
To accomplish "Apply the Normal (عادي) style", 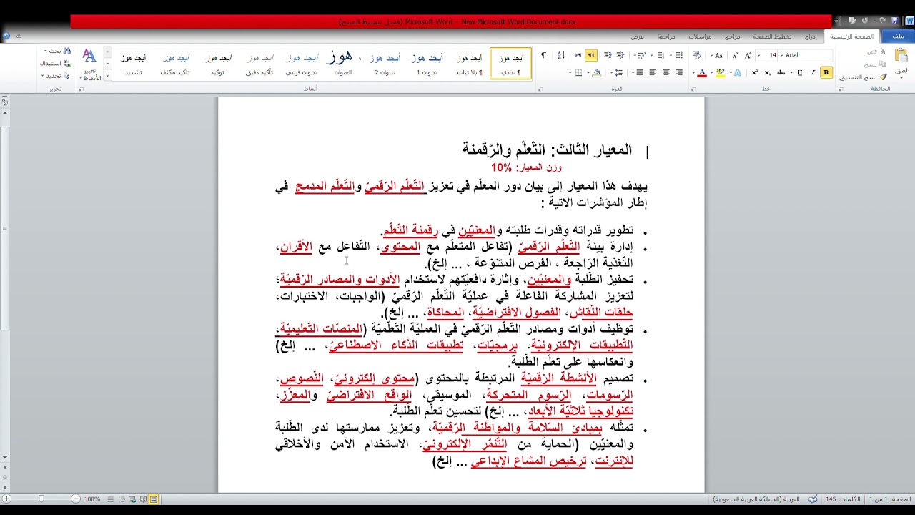I will click(511, 64).
